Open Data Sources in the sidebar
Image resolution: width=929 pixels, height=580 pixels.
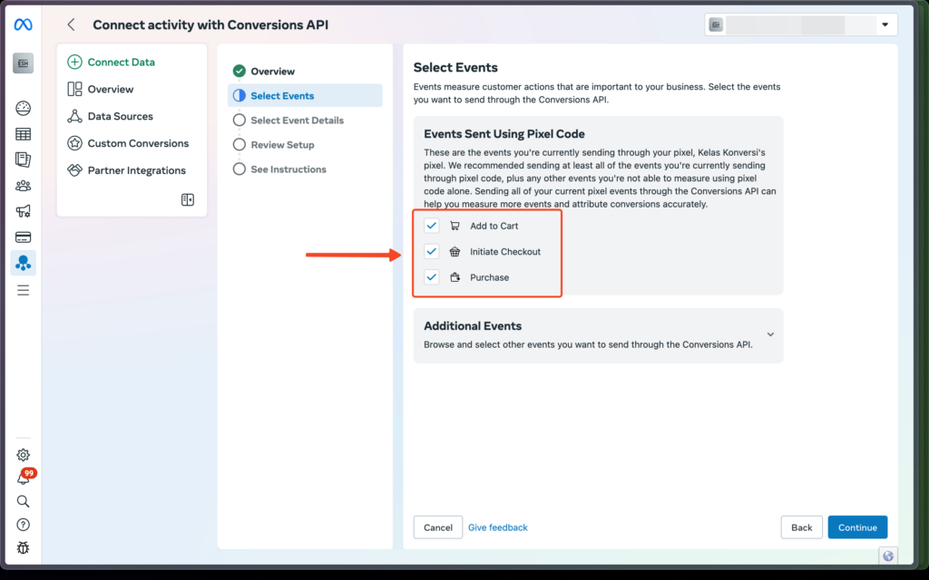click(120, 116)
